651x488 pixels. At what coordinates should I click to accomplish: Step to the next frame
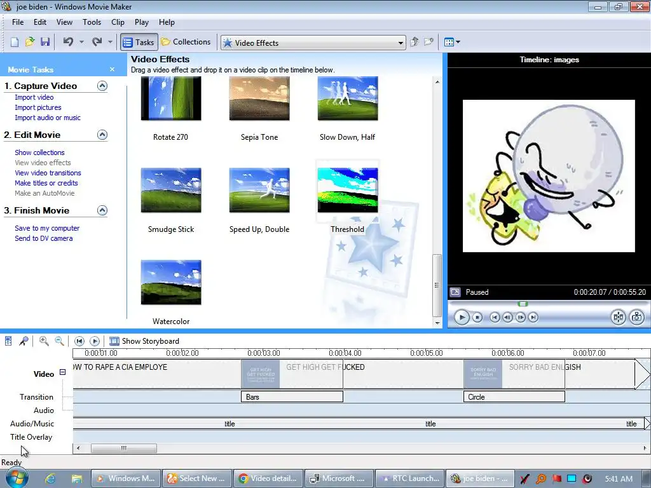point(520,318)
